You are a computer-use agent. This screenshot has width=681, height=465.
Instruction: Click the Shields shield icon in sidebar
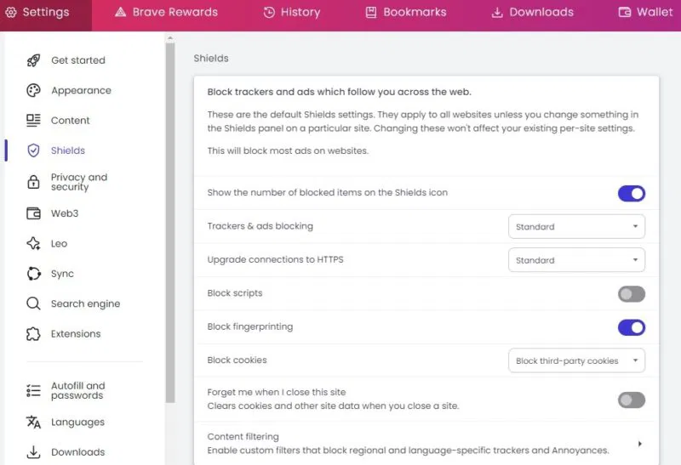tap(33, 150)
